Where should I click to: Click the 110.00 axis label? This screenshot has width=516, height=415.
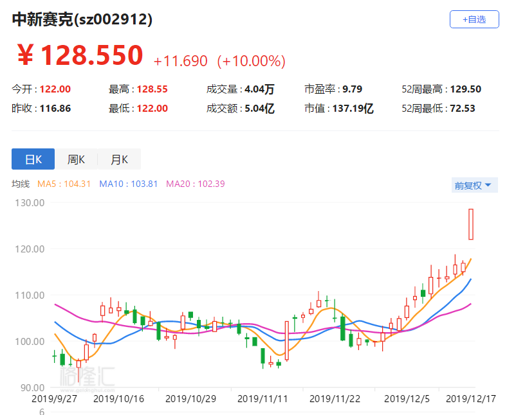pos(30,296)
